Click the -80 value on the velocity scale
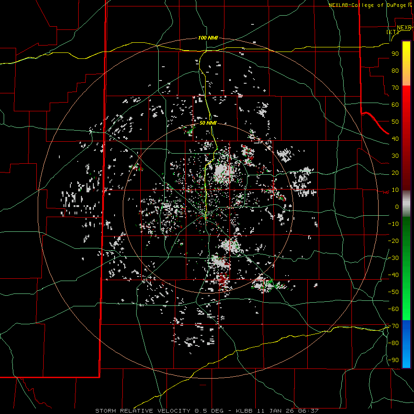The image size is (414, 414). [393, 343]
